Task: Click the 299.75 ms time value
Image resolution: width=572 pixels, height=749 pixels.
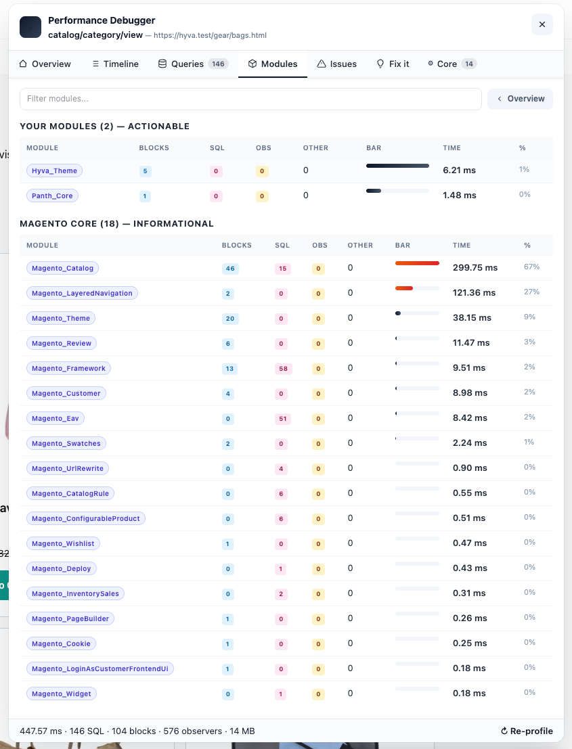Action: (475, 268)
